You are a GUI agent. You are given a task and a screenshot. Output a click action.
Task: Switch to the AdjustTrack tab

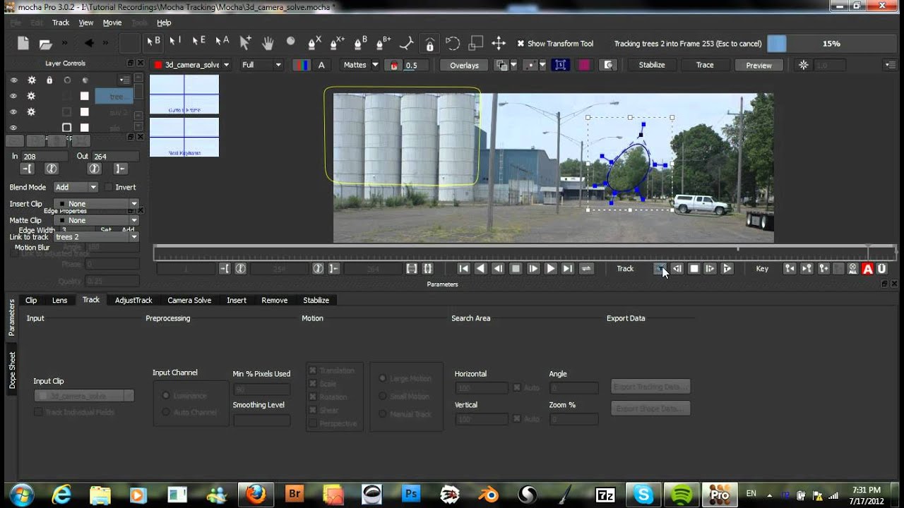point(133,300)
